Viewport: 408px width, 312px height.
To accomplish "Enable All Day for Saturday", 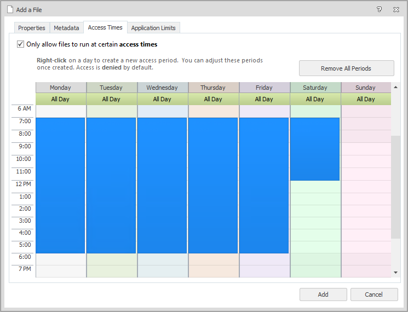I will [x=315, y=99].
